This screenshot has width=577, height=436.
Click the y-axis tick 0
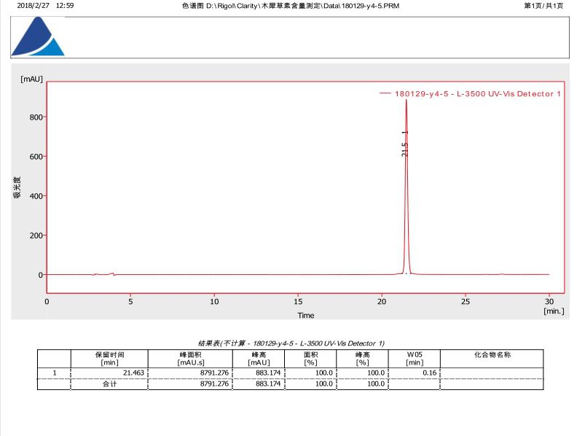click(x=41, y=275)
